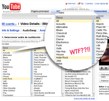Focus the keyword filter input field
Image resolution: width=109 pixels, height=101 pixels.
tap(21, 41)
